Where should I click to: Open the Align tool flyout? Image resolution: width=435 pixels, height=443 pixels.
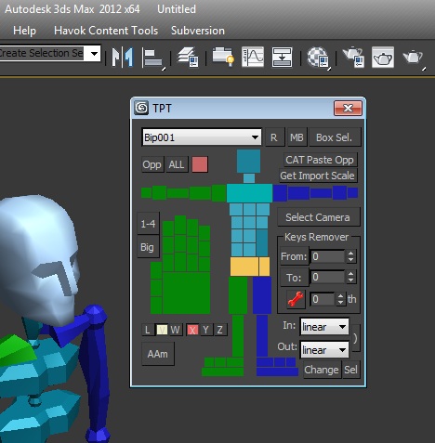coord(153,58)
